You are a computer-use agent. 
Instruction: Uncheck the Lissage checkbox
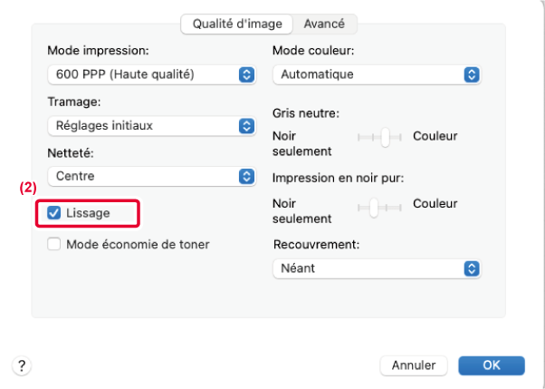click(54, 213)
